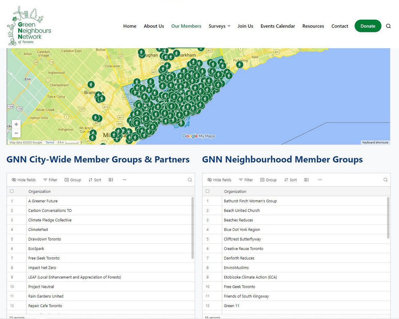Open the map Terms link
Image resolution: width=399 pixels, height=319 pixels.
50,143
